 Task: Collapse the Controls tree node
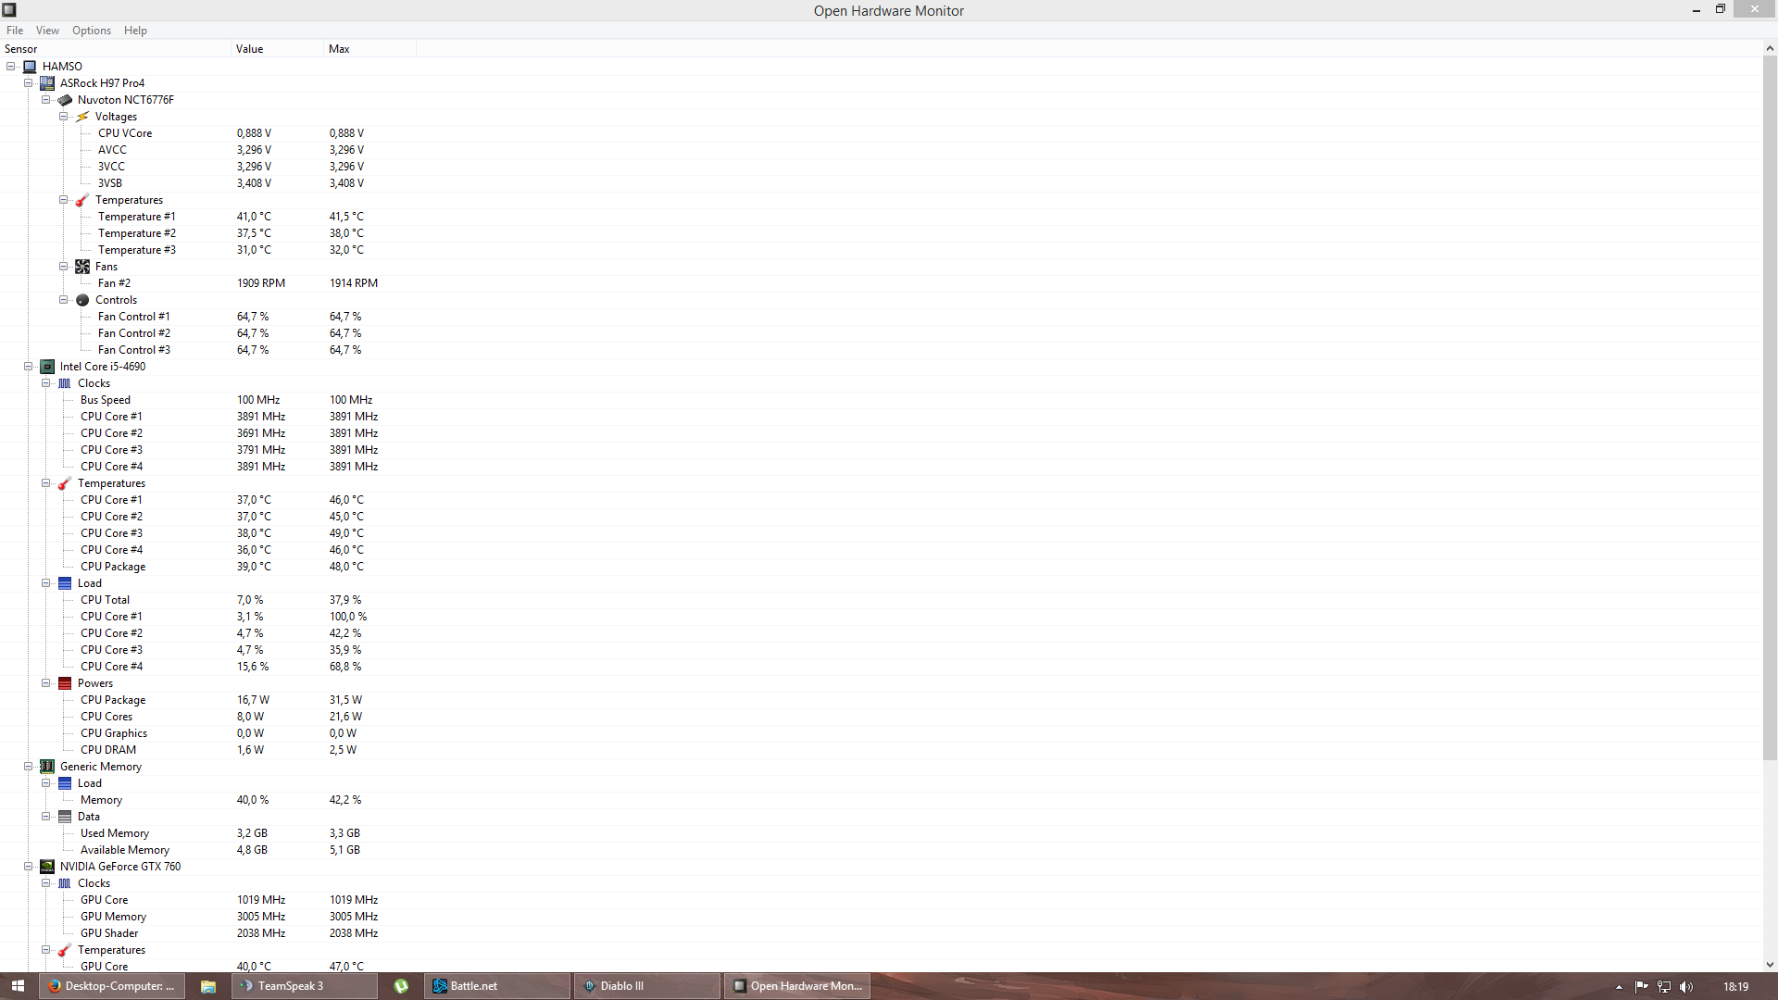(63, 300)
